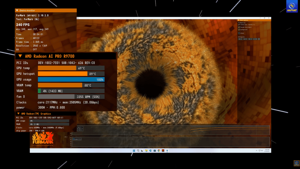Collapse the Demo monitor panel
Viewport: 300px width, 169px height.
click(x=17, y=10)
